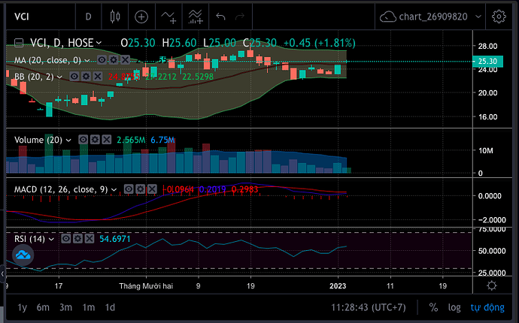The image size is (519, 323).
Task: Open the candlestick chart style picker
Action: pos(114,16)
